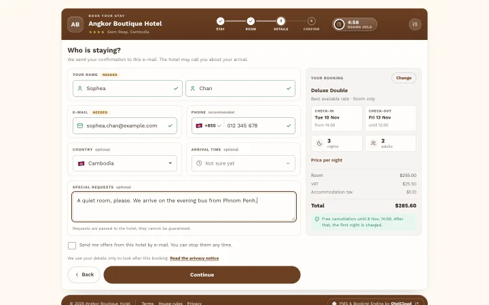Expand the Price per night section
The image size is (489, 305).
coord(327,160)
